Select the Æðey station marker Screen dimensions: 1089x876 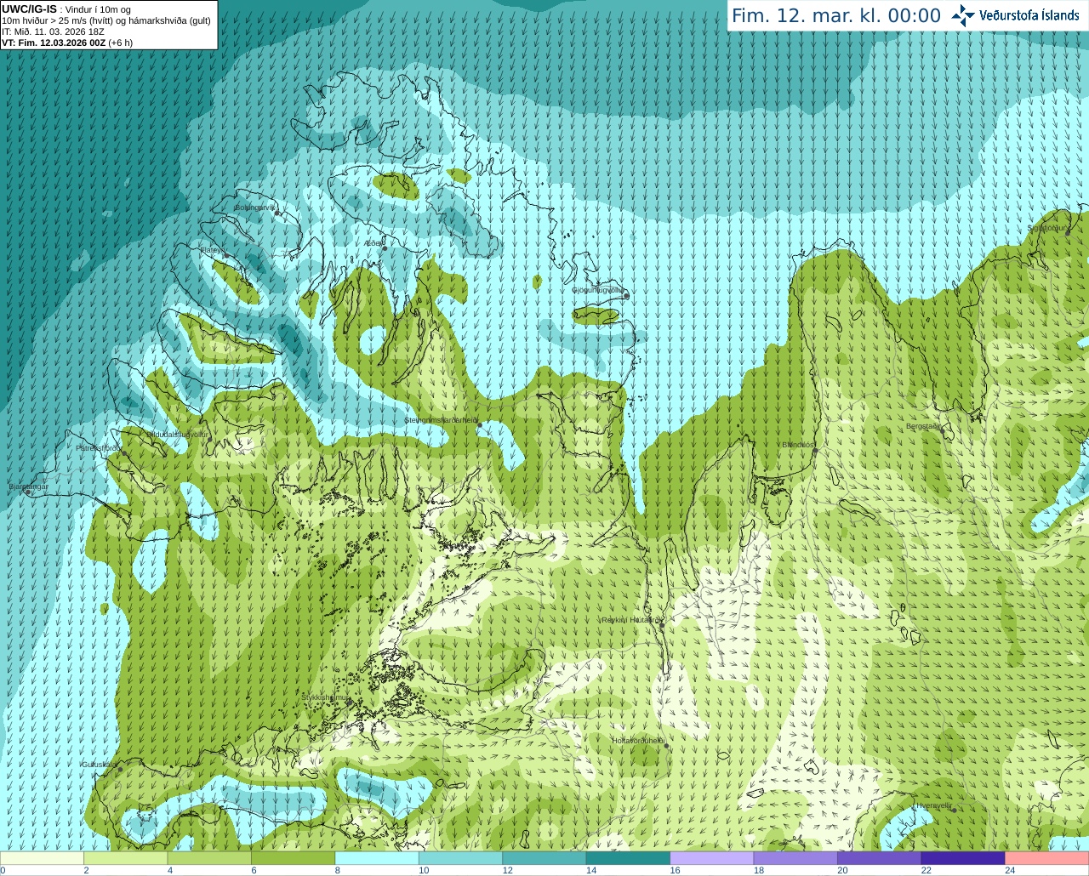[x=385, y=248]
